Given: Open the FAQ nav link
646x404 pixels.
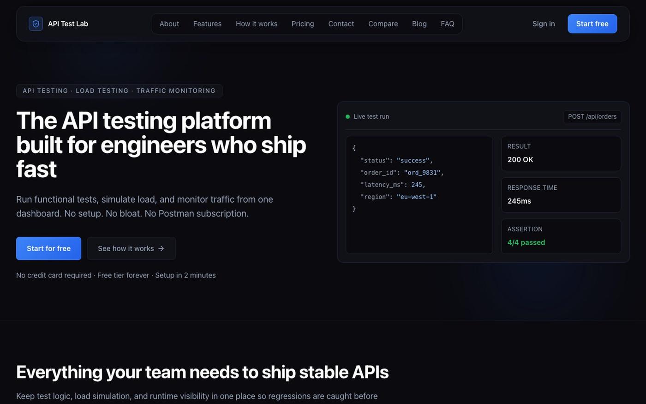Looking at the screenshot, I should pos(447,24).
